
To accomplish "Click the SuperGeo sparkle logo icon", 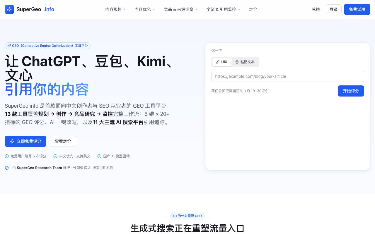I will coord(9,9).
